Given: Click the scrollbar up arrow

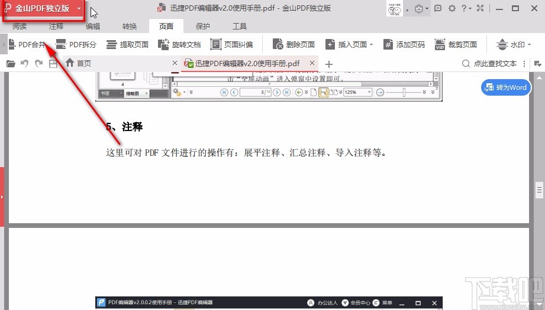Looking at the screenshot, I should pyautogui.click(x=539, y=77).
